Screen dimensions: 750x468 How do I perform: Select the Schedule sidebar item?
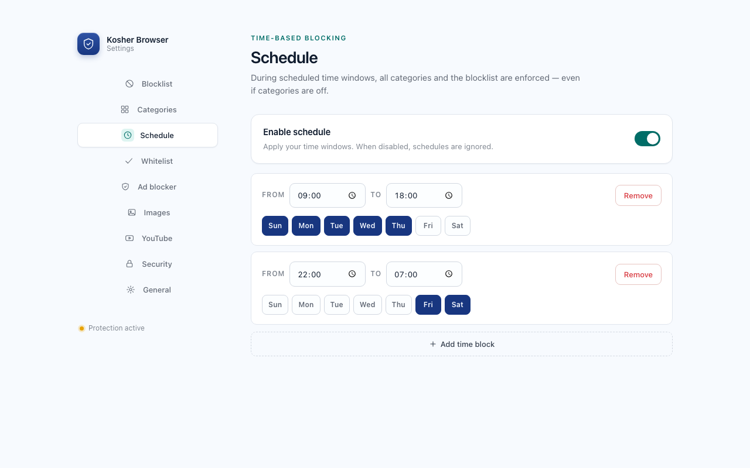click(148, 135)
